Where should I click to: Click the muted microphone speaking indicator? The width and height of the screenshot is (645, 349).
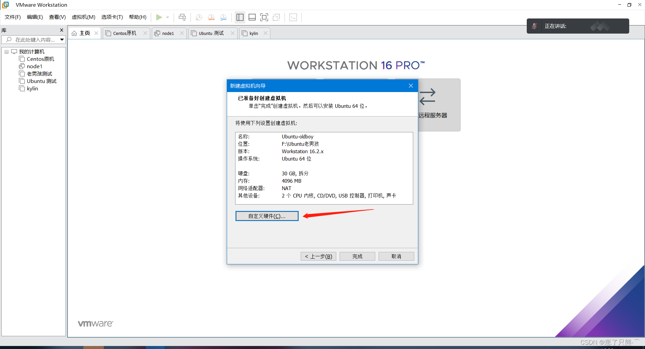tap(534, 26)
